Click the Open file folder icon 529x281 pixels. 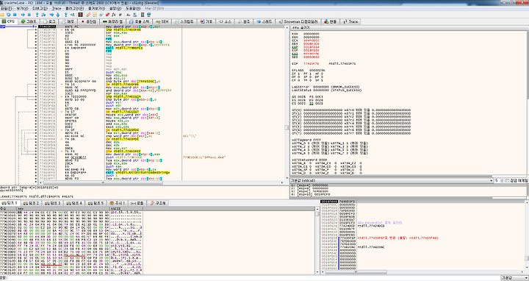[2, 15]
